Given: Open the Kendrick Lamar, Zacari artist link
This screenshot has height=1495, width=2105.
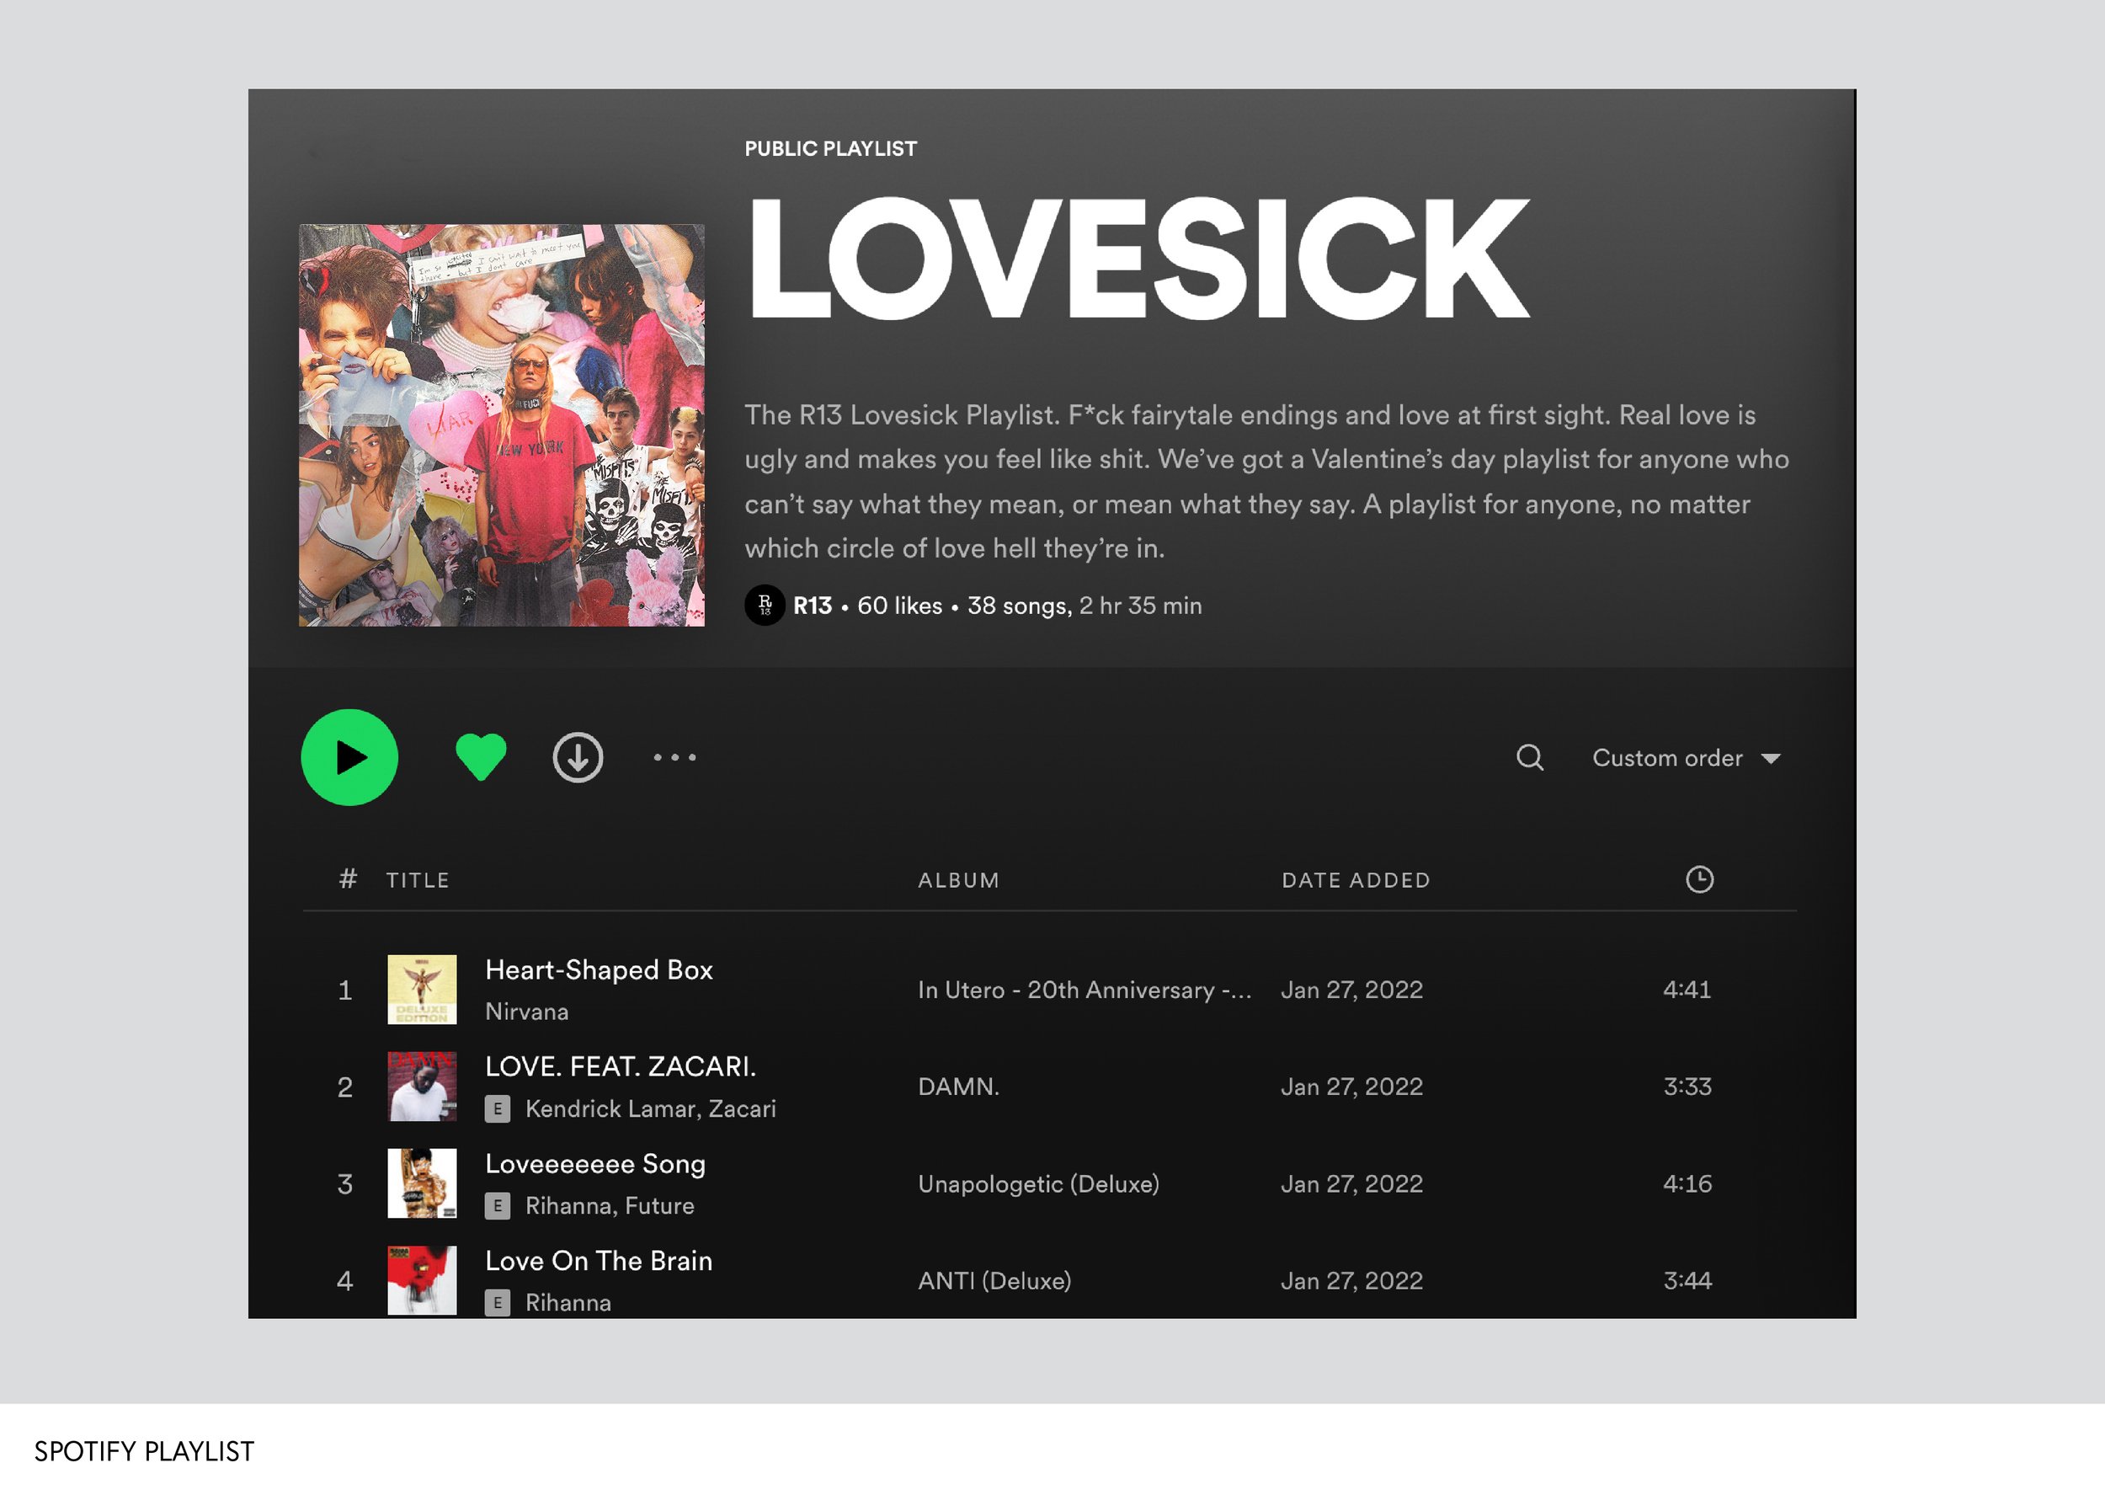Looking at the screenshot, I should click(x=651, y=1108).
